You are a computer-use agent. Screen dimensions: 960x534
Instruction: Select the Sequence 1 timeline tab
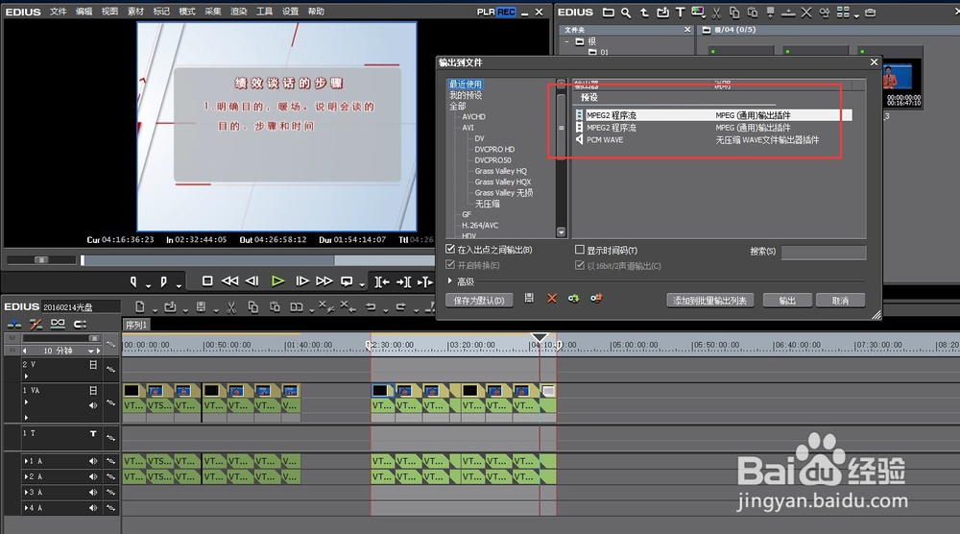click(136, 326)
